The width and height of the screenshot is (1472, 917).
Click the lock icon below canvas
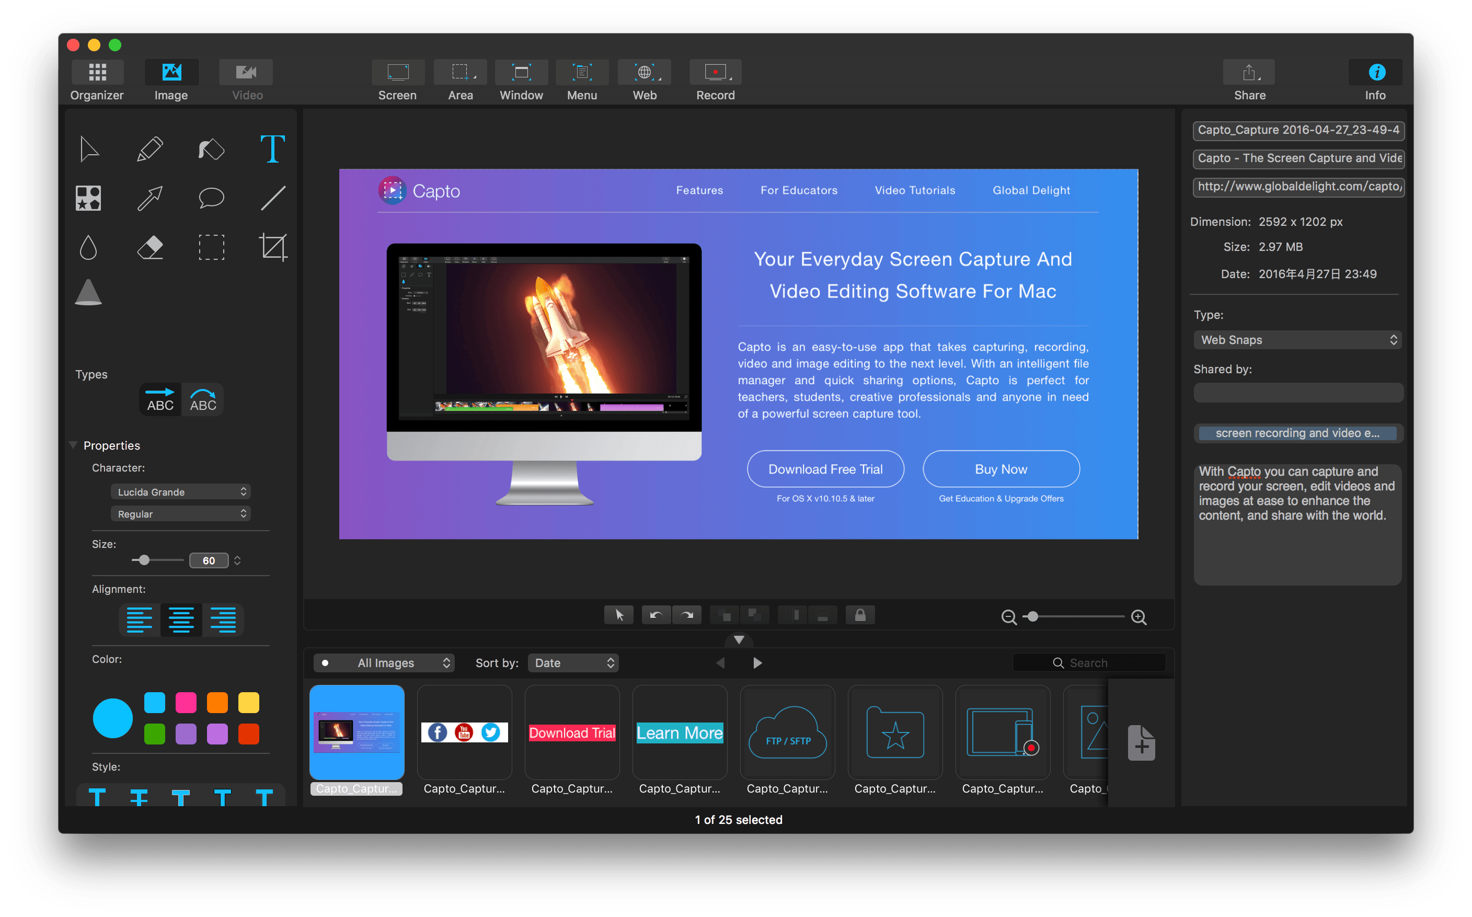tap(860, 615)
